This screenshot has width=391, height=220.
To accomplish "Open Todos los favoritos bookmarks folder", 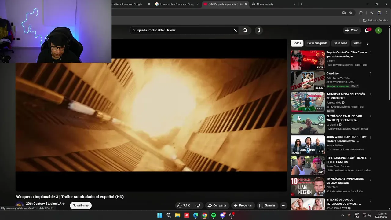I will [375, 20].
